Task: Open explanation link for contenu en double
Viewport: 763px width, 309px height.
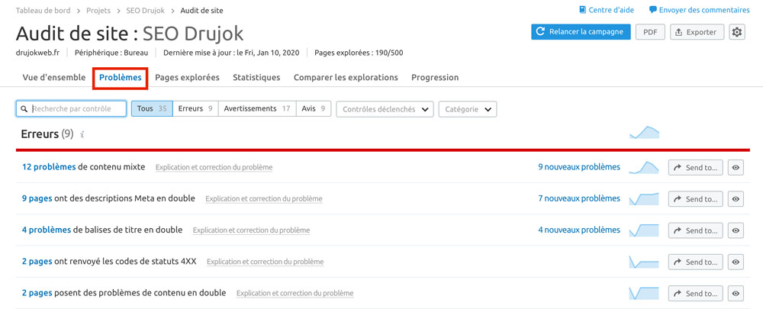Action: [295, 294]
